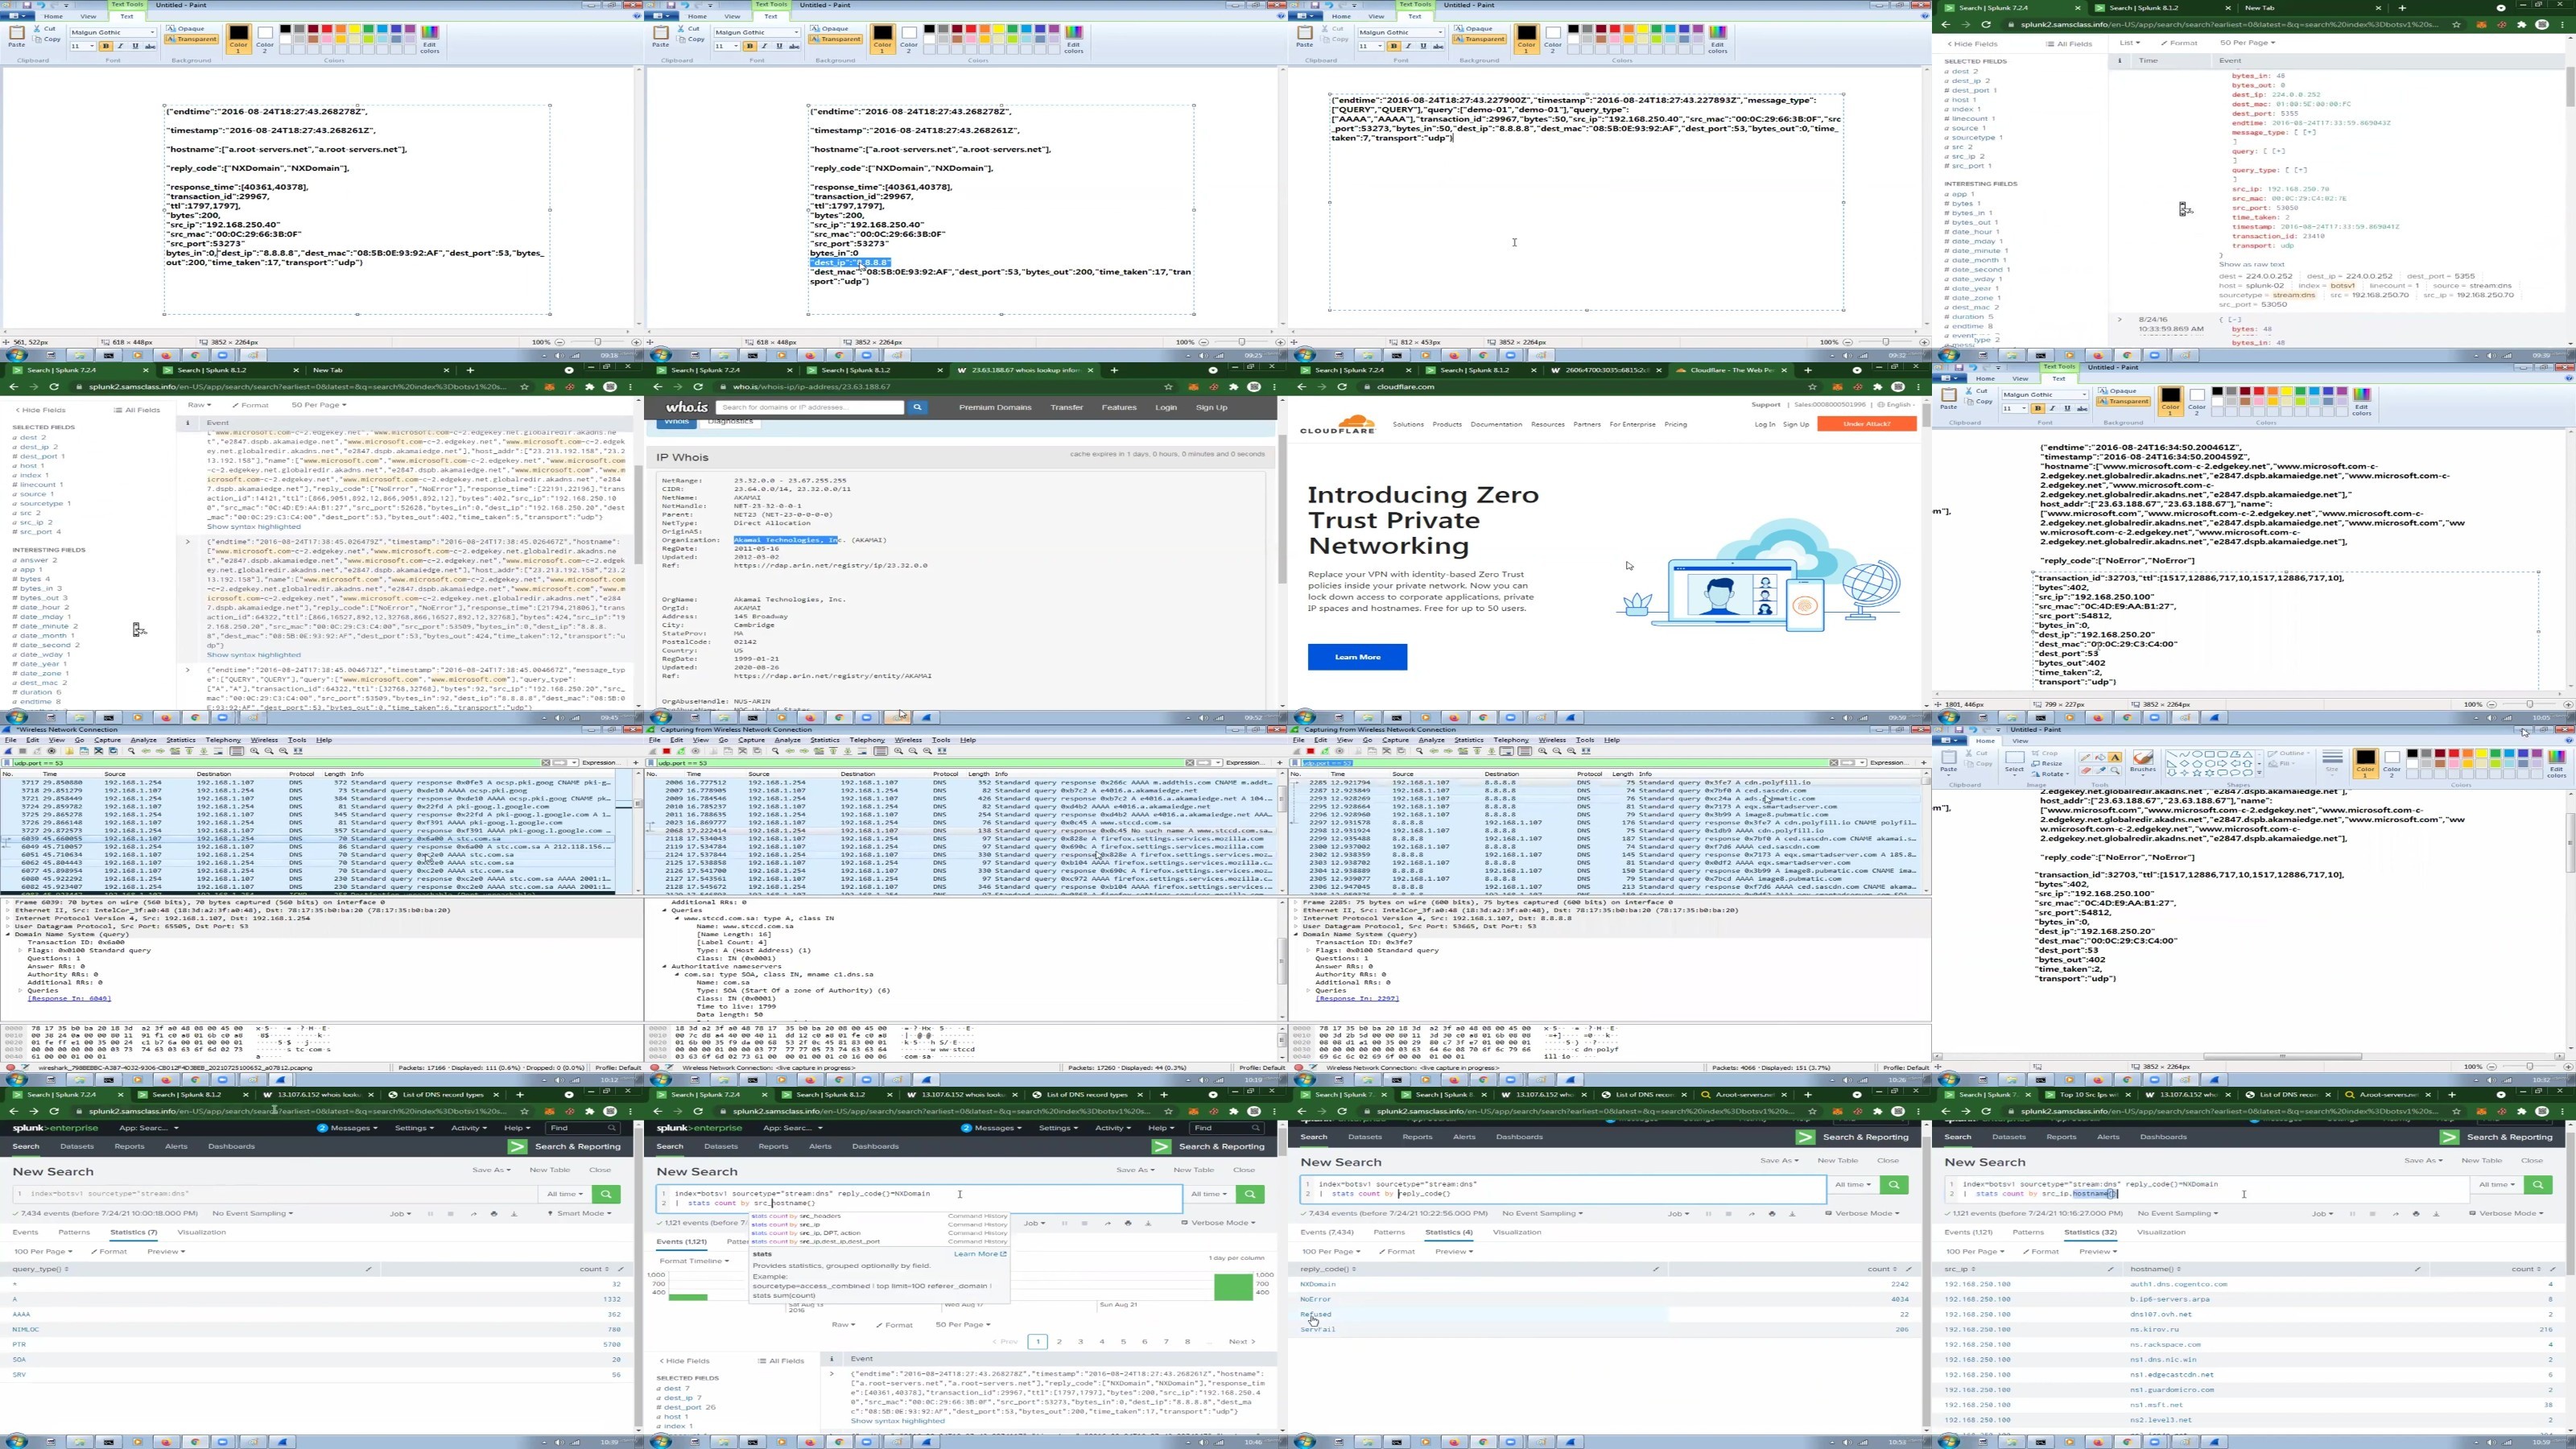
Task: Toggle Italic in Paint window with demo-01 text
Action: click(1408, 46)
